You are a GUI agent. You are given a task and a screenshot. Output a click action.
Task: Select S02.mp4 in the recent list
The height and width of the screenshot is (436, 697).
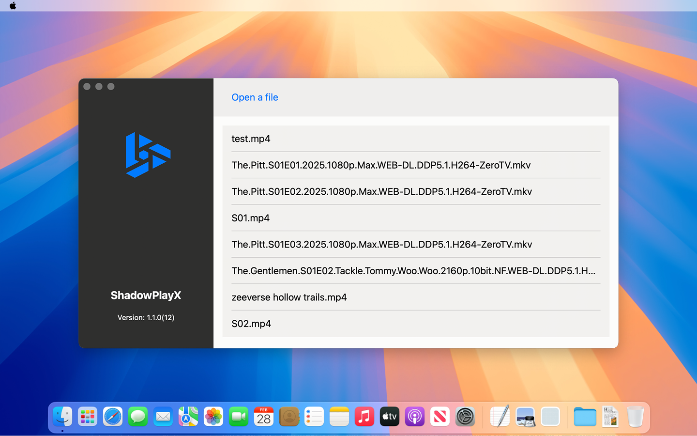[x=416, y=324]
